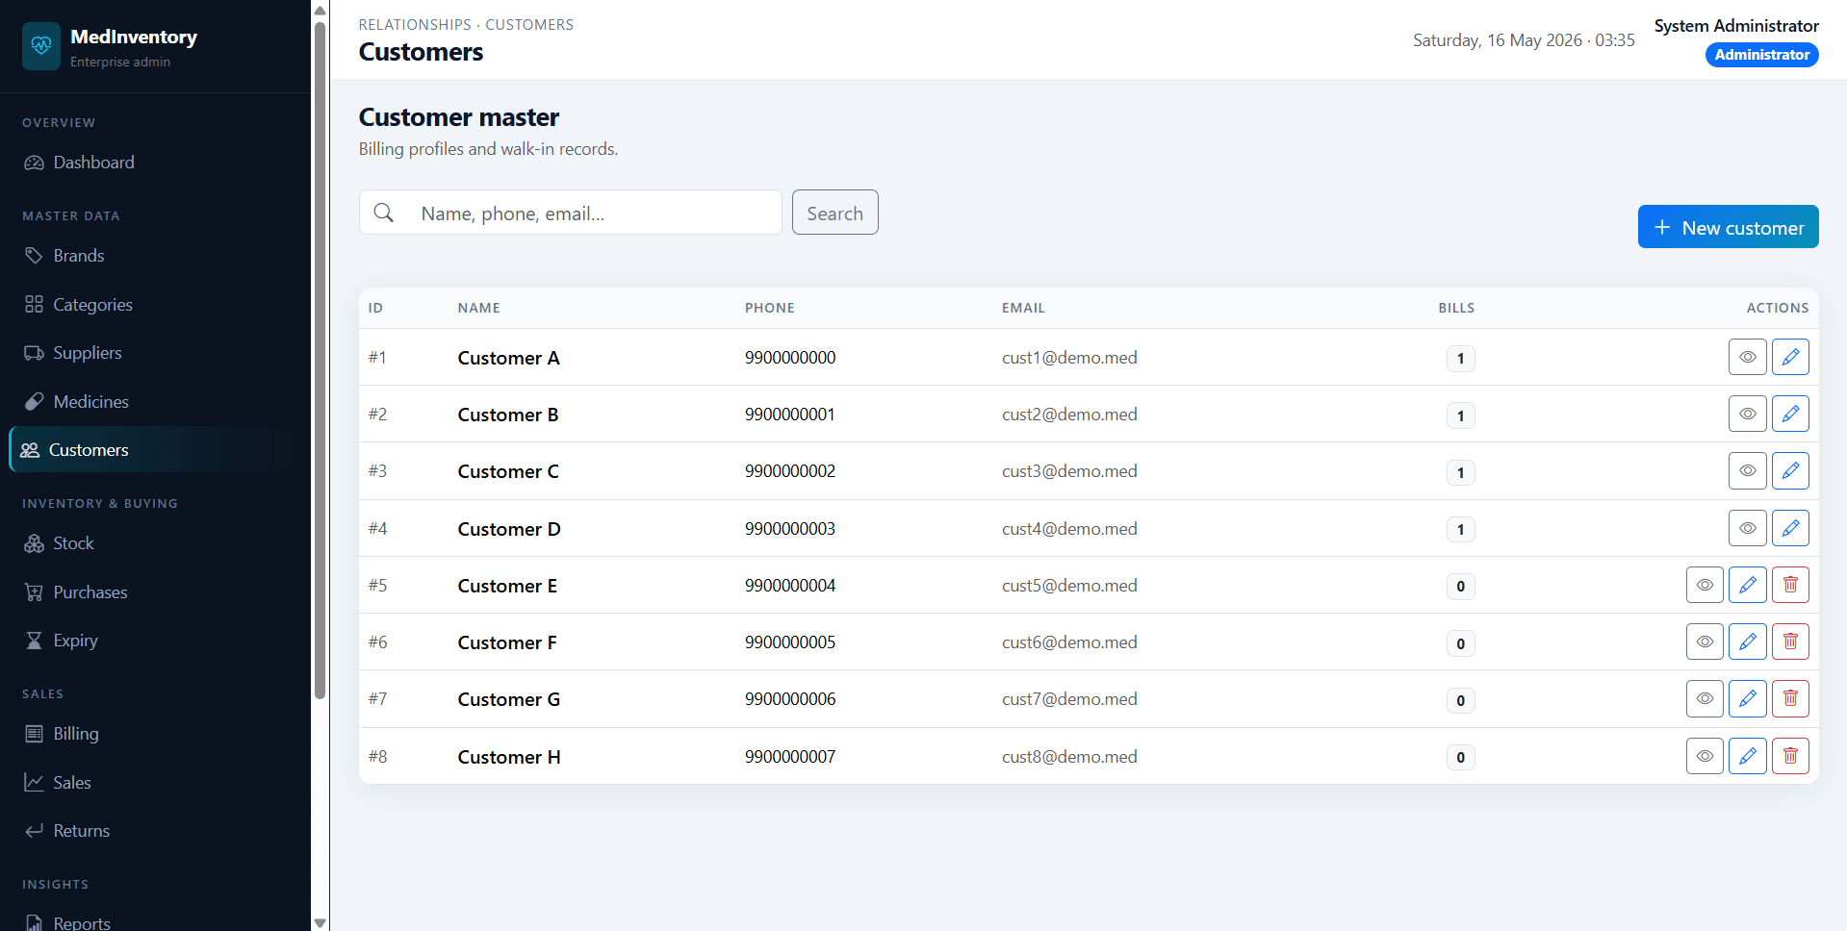1847x931 pixels.
Task: Click the sidebar scrollbar down arrow
Action: (320, 922)
